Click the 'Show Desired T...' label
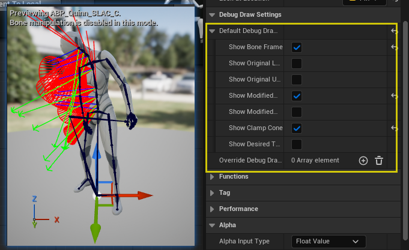 tap(254, 144)
